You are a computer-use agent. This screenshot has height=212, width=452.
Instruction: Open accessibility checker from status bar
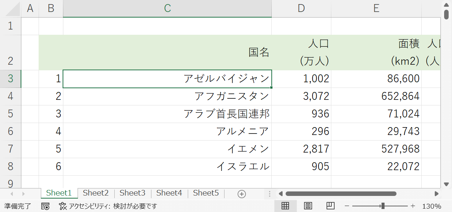click(108, 206)
